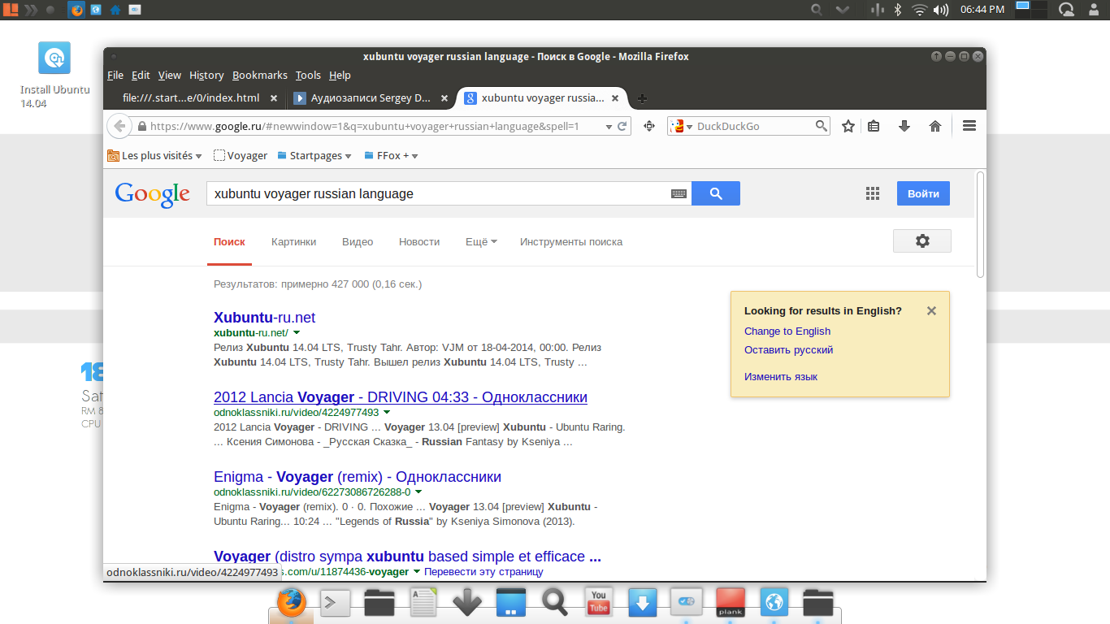The width and height of the screenshot is (1110, 624).
Task: Open Google on-screen keyboard icon
Action: point(679,194)
